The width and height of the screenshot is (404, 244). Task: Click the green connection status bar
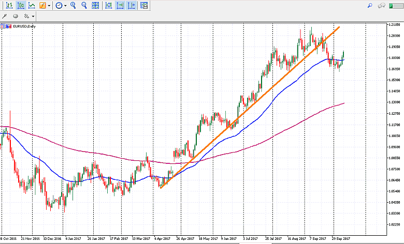(395, 6)
